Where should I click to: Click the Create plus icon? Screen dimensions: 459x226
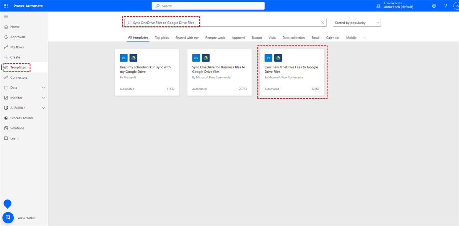click(6, 57)
